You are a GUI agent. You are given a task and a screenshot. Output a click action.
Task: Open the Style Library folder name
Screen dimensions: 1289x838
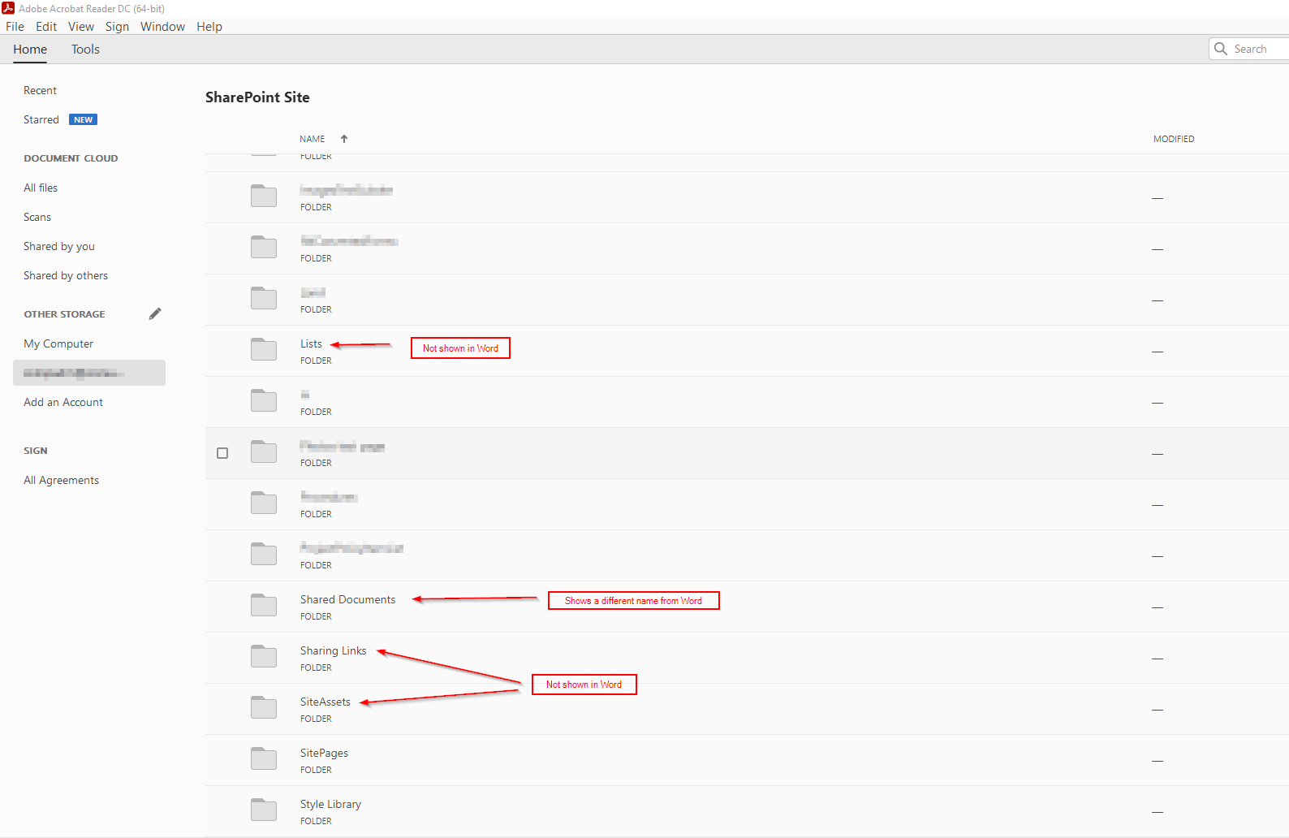pos(330,804)
